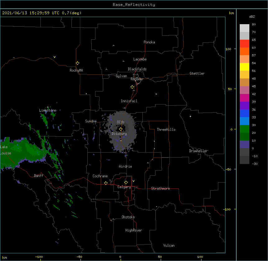The width and height of the screenshot is (268, 261).
Task: Click the yellow diamond marker south of RedDeer
Action: 132,87
